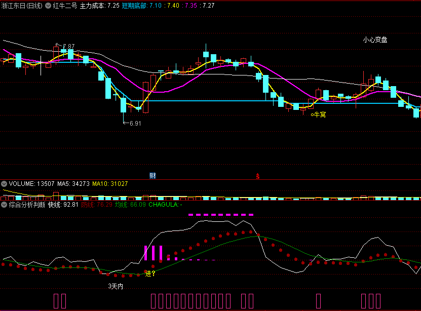
Task: Expand the 红牛二号 indicator dropdown arrow
Action: pyautogui.click(x=48, y=6)
